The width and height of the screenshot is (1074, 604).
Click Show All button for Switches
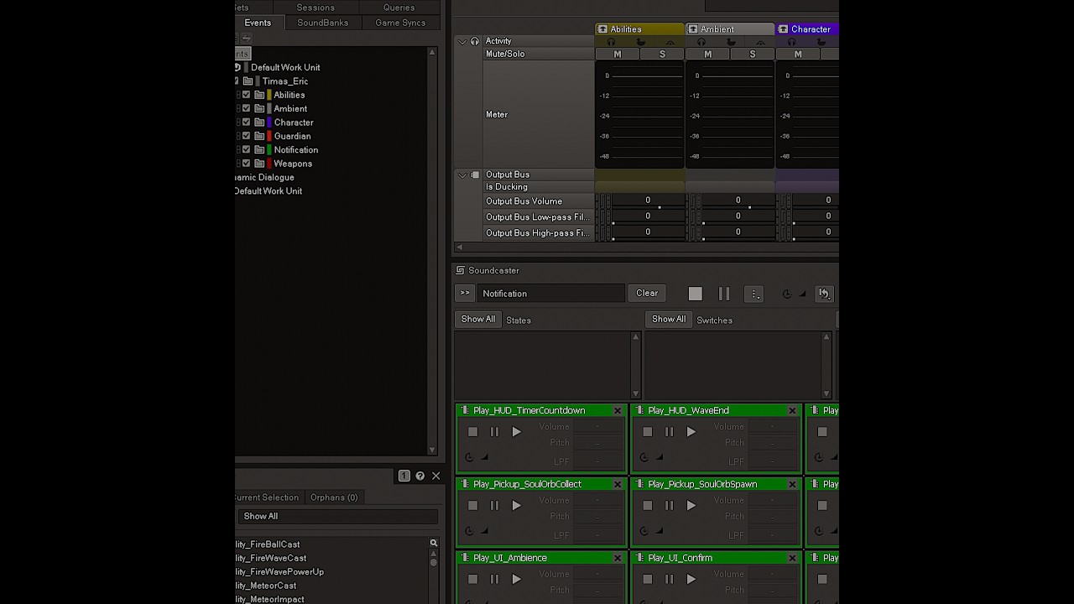[669, 320]
